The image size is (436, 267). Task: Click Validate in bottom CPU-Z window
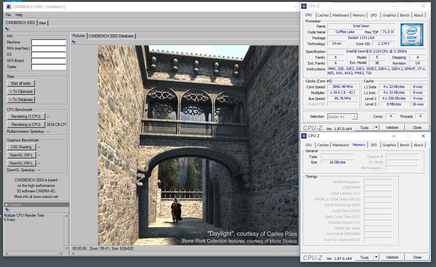click(x=392, y=257)
